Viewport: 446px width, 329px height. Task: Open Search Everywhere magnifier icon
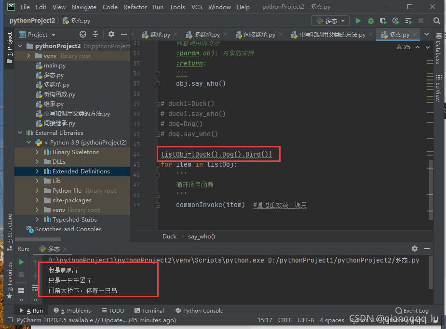(x=436, y=21)
